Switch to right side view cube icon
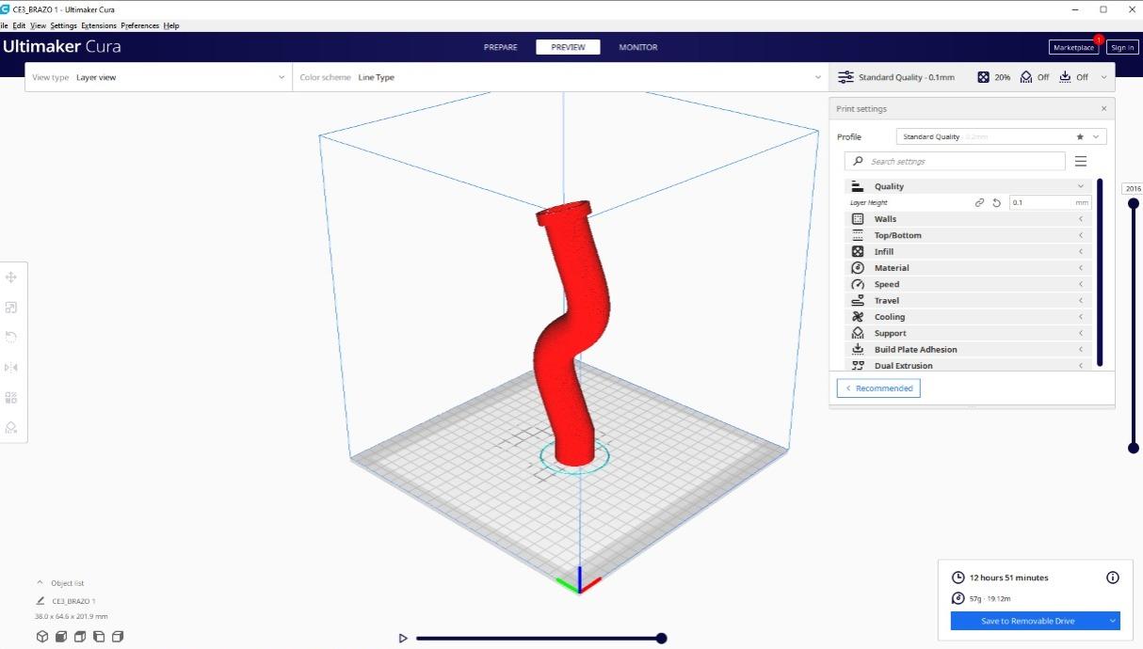1143x649 pixels. [x=118, y=637]
